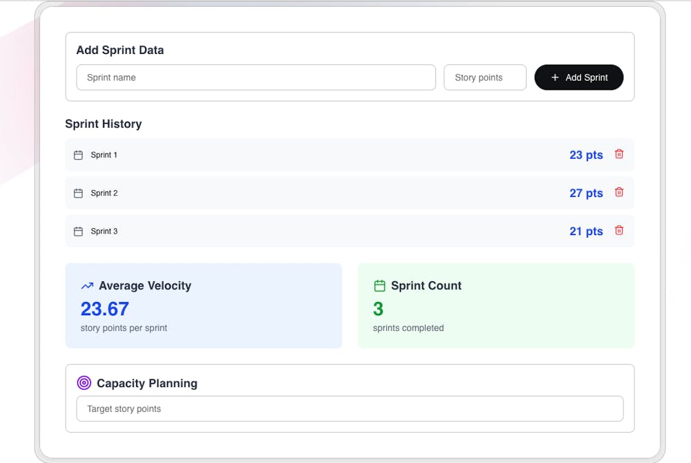Click the Target story points field

click(x=349, y=408)
